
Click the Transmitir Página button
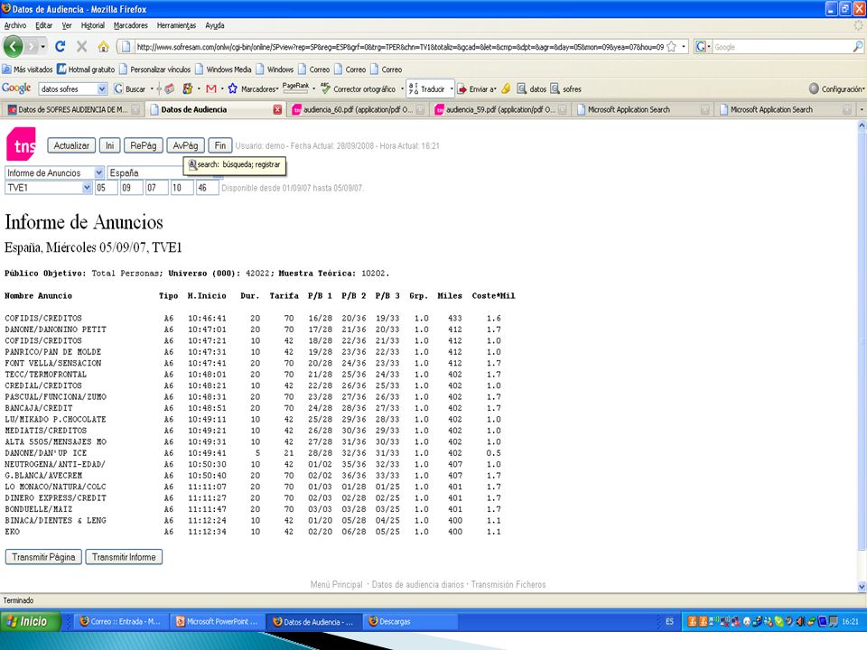tap(43, 557)
